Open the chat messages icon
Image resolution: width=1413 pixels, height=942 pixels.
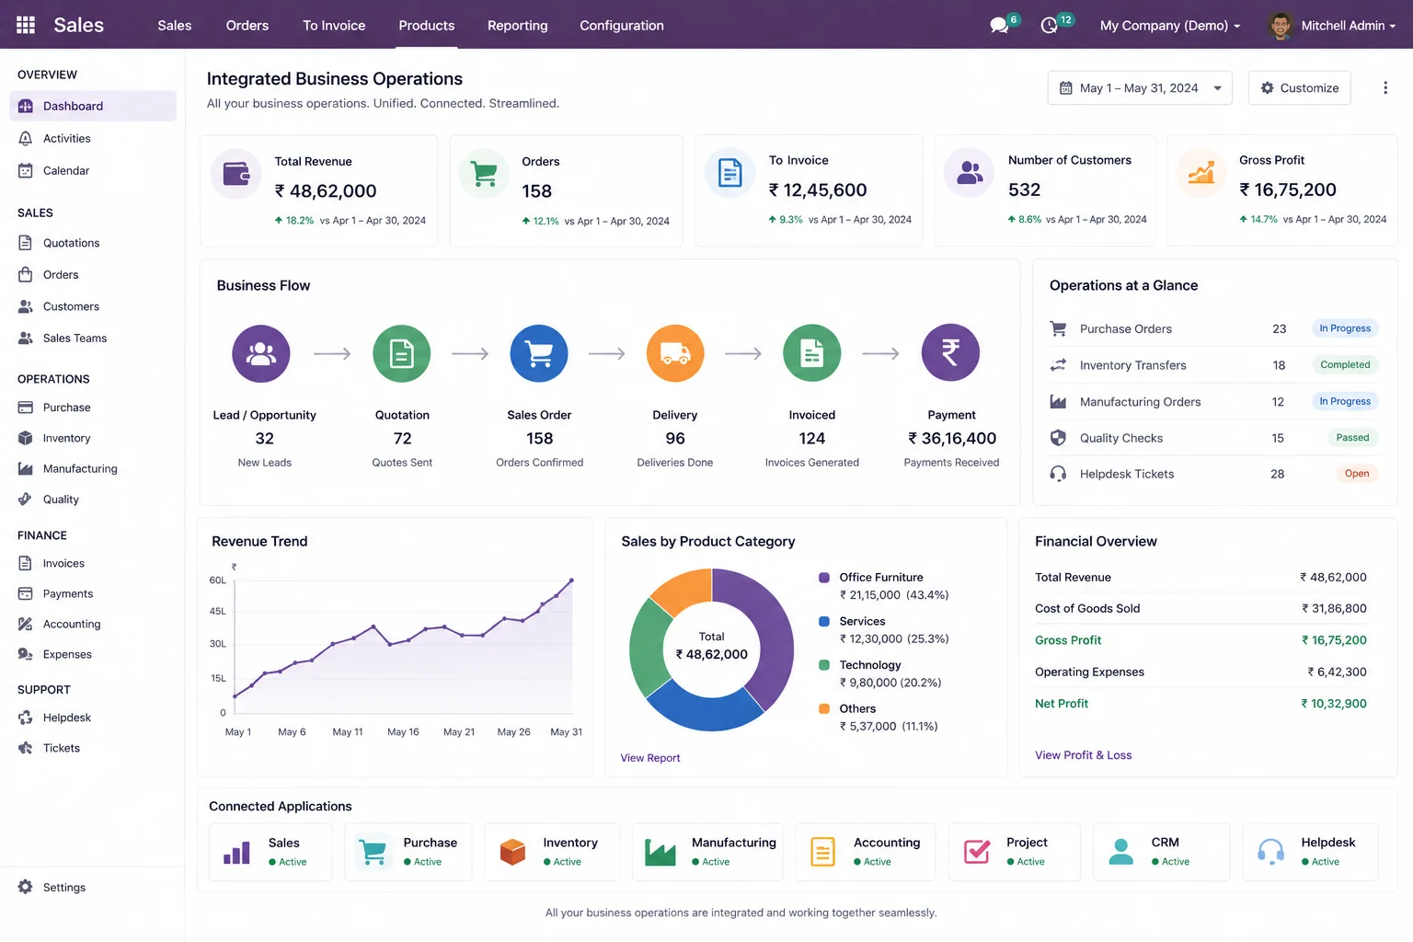coord(999,26)
